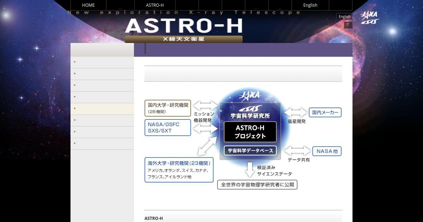Image resolution: width=423 pixels, height=222 pixels.
Task: Click the F social icon below the English button
Action: [348, 25]
